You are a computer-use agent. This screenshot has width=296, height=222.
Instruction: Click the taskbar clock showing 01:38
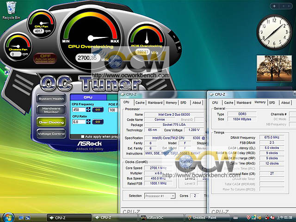coord(284,218)
